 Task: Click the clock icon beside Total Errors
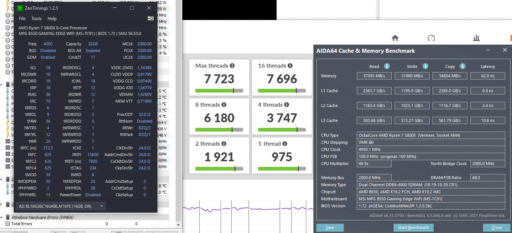click(x=8, y=224)
